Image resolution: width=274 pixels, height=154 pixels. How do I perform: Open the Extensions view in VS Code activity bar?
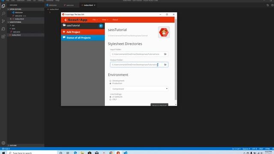tap(3, 36)
